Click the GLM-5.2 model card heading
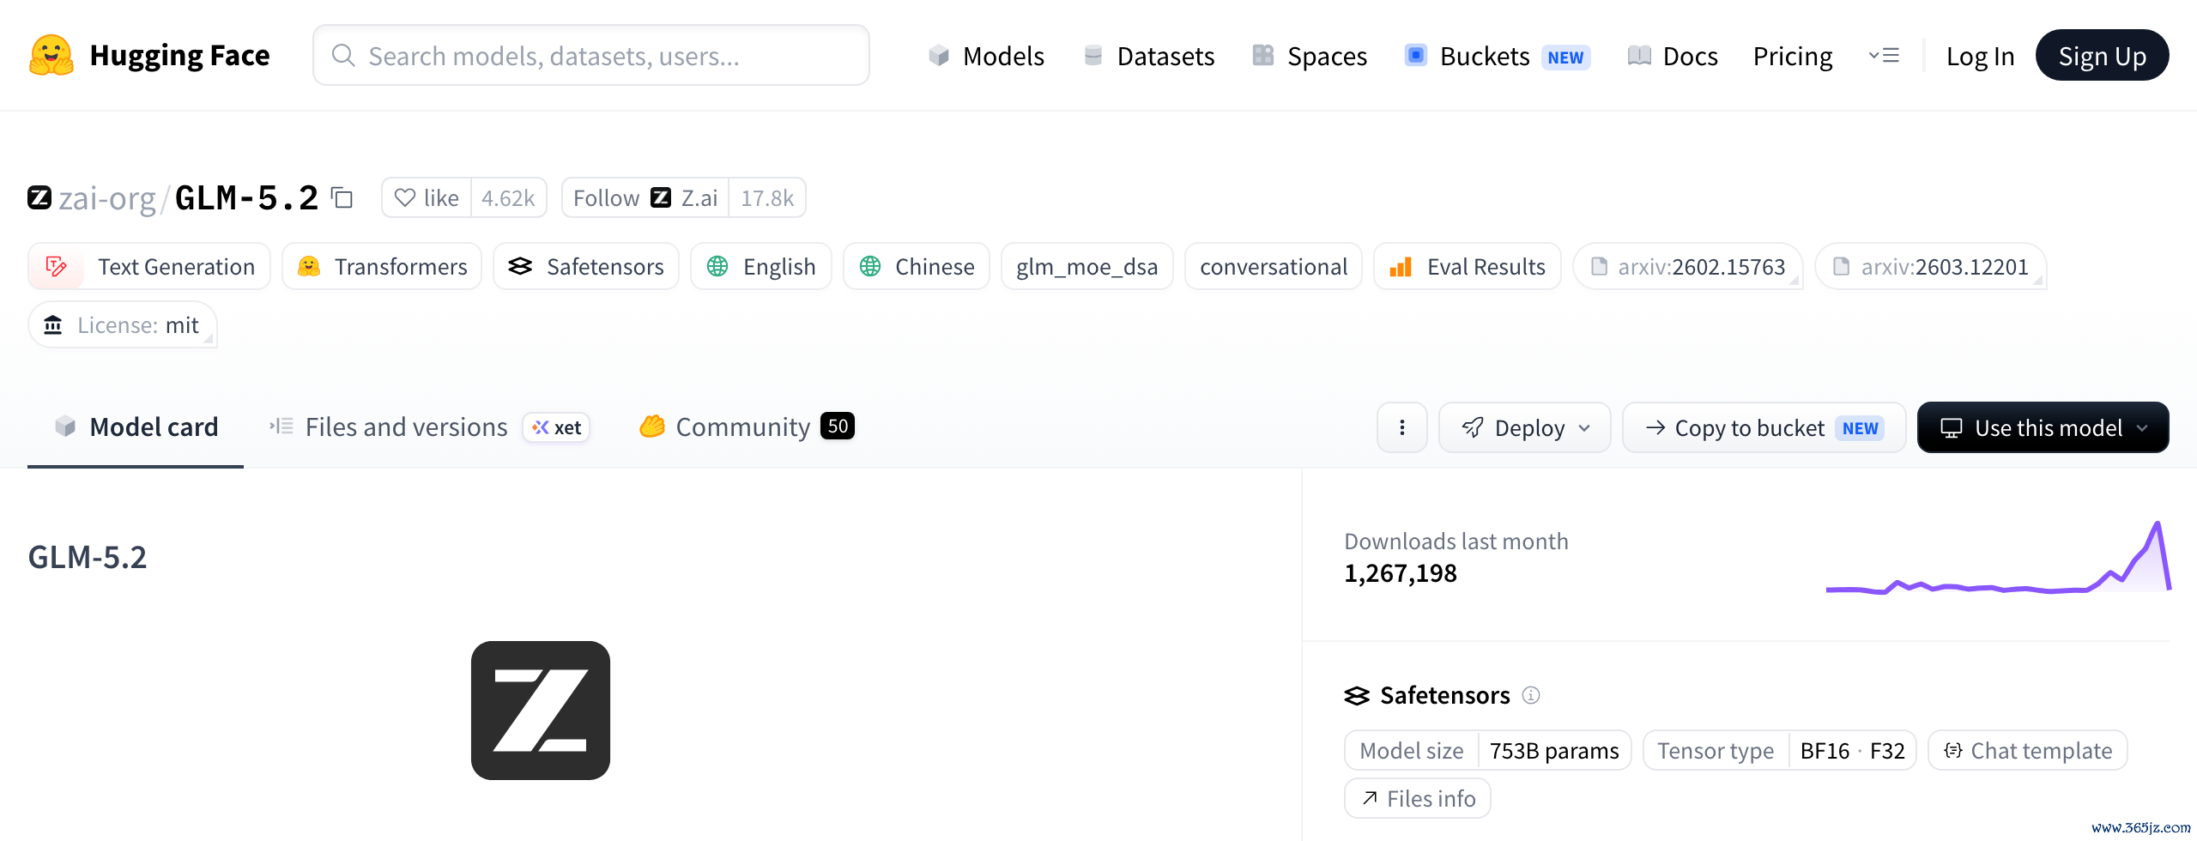2197x841 pixels. pos(88,558)
